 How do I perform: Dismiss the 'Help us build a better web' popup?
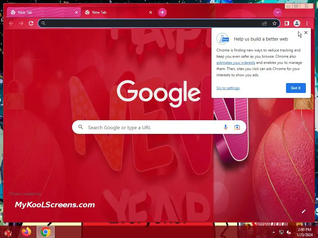coord(306,33)
